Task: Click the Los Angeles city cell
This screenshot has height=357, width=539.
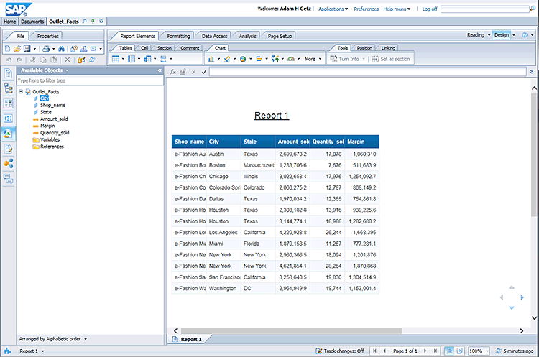Action: (x=224, y=232)
